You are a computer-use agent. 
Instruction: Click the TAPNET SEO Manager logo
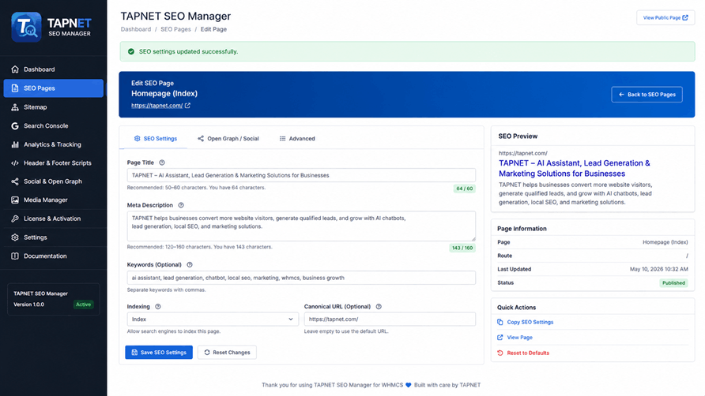[51, 27]
